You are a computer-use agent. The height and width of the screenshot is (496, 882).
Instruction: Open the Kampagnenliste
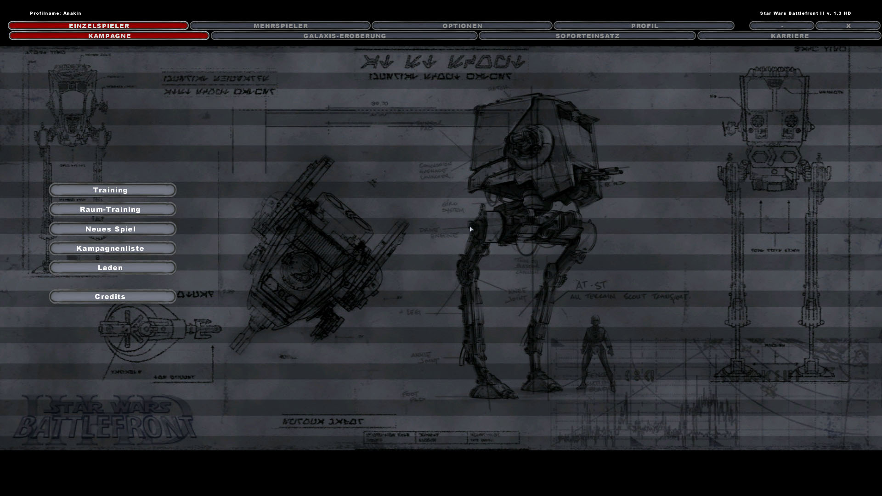click(x=113, y=248)
